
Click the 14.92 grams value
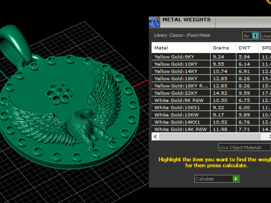click(220, 93)
